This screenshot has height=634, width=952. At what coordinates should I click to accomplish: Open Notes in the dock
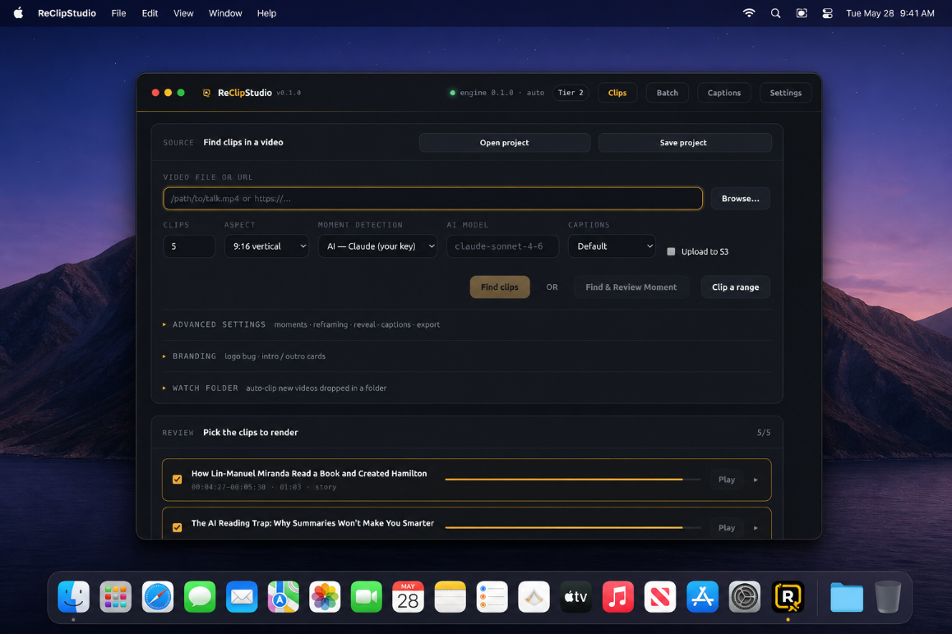click(x=450, y=597)
